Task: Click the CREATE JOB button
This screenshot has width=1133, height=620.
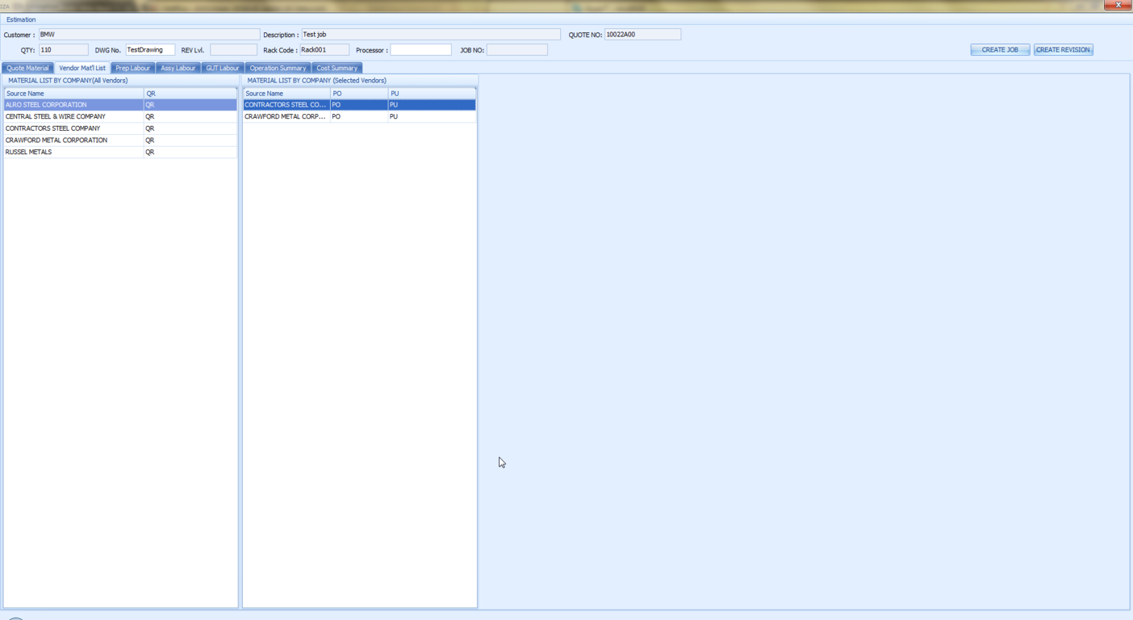Action: pyautogui.click(x=1000, y=50)
